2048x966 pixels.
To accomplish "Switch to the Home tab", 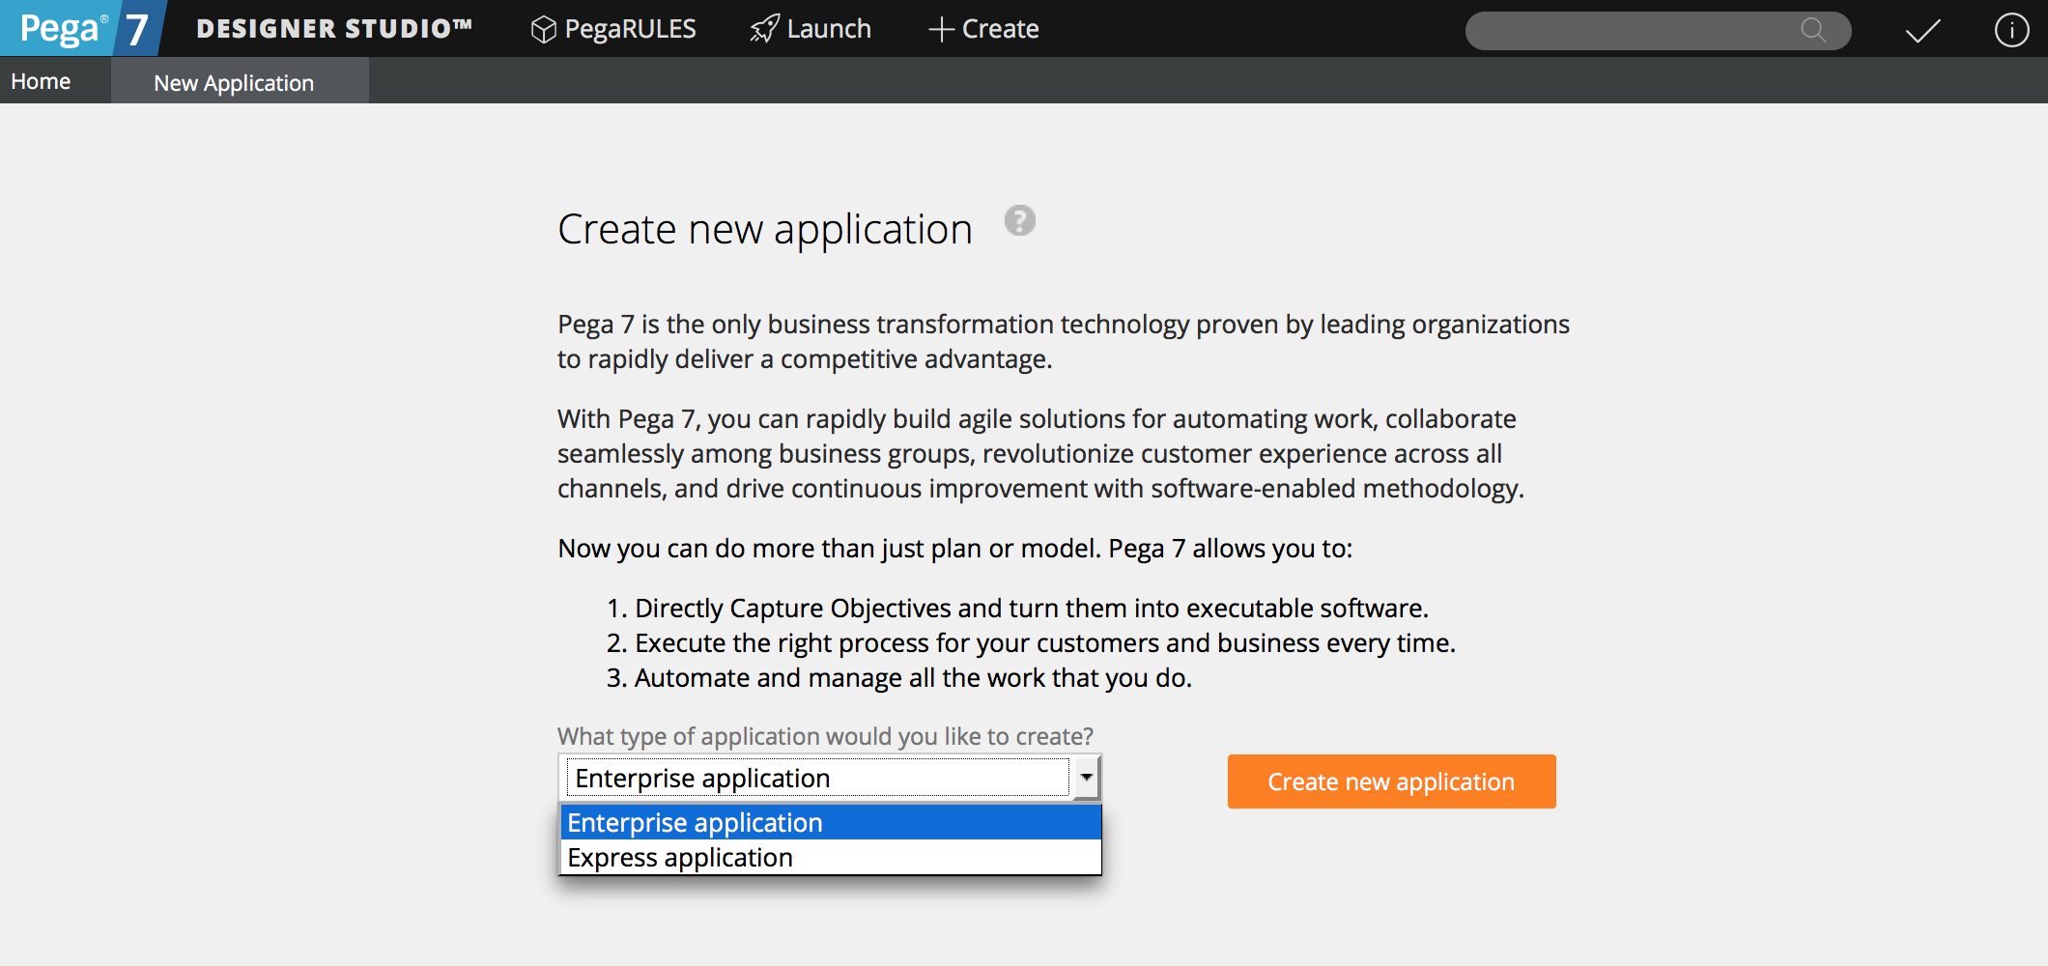I will click(41, 81).
